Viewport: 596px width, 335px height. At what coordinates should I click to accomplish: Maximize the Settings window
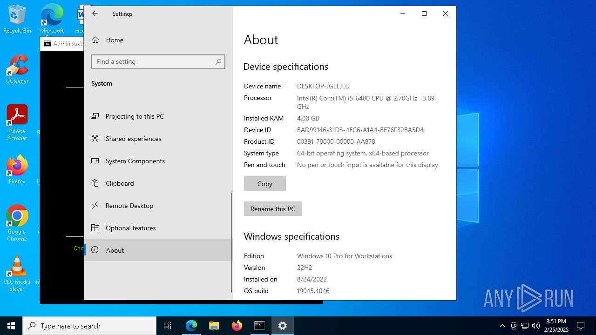pyautogui.click(x=424, y=13)
